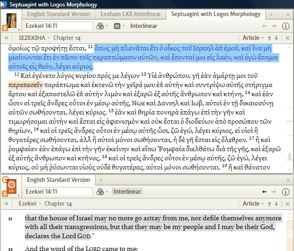Click the word 'transgressions' in ESV verse 11
This screenshot has height=251, width=294.
click(86, 227)
